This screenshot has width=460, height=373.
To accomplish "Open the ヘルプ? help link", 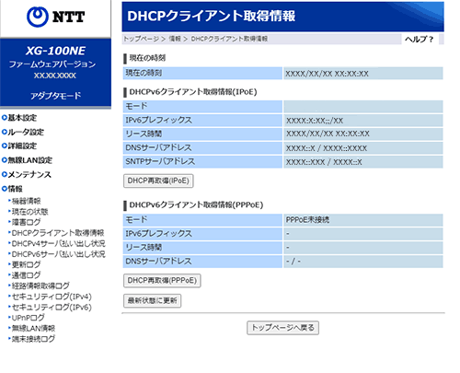I will pyautogui.click(x=420, y=40).
